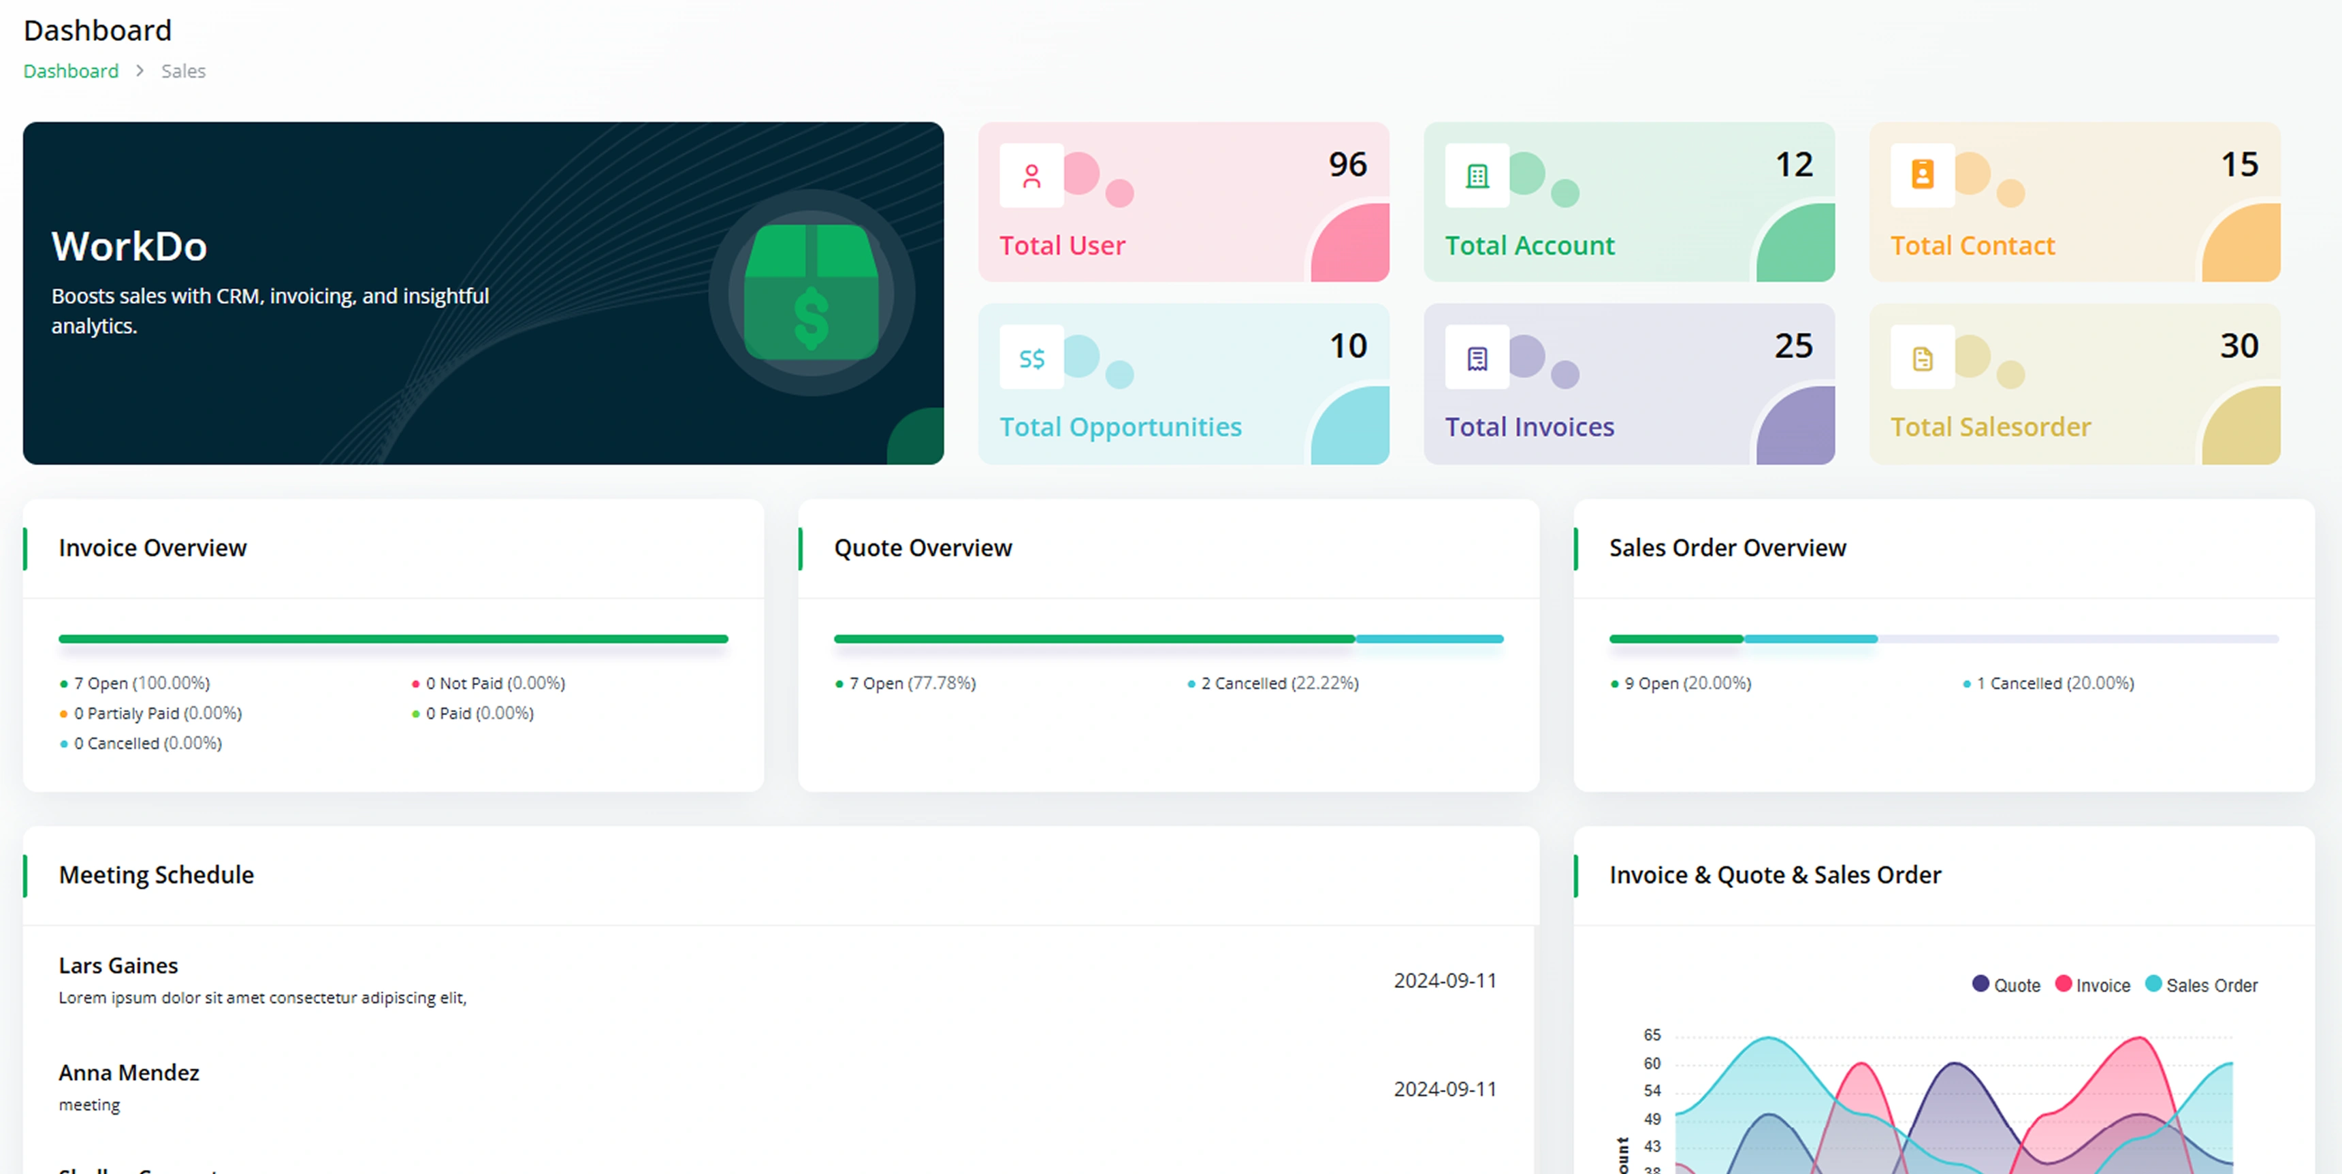Click the Total Opportunities dollar icon

1031,358
